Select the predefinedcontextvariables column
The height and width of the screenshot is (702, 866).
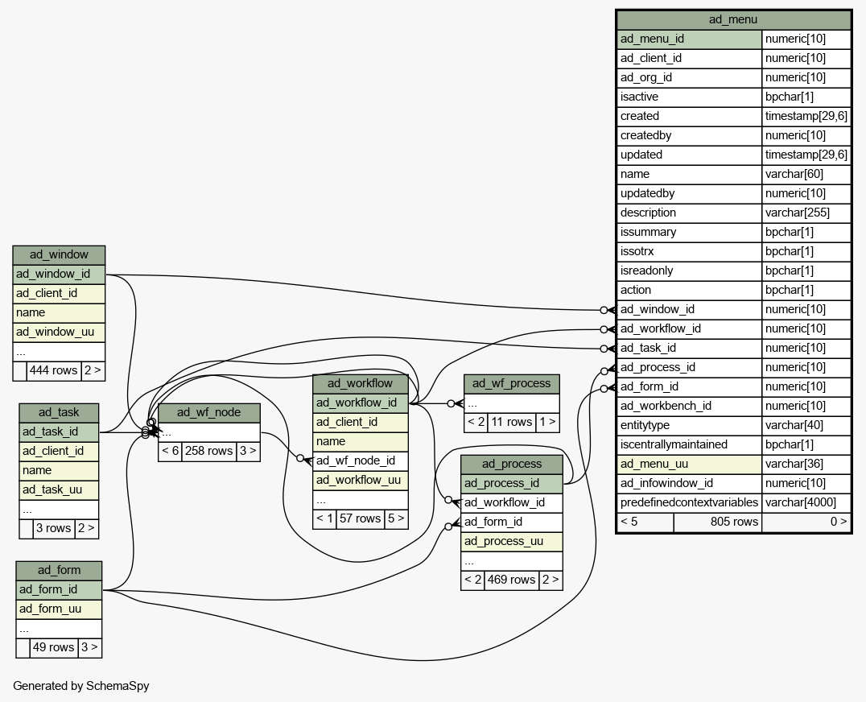(689, 502)
